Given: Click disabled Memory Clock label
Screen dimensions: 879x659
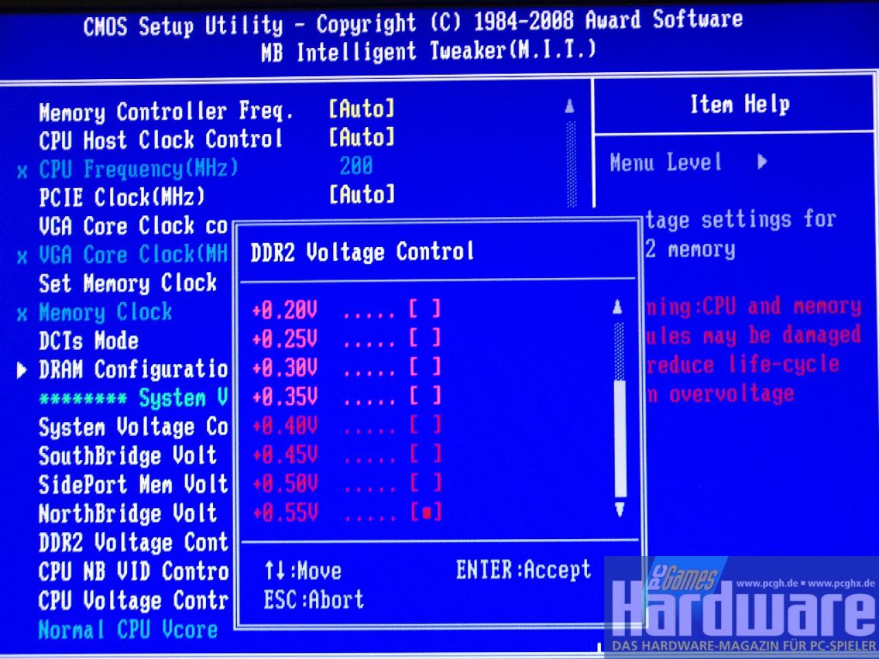Looking at the screenshot, I should [105, 312].
